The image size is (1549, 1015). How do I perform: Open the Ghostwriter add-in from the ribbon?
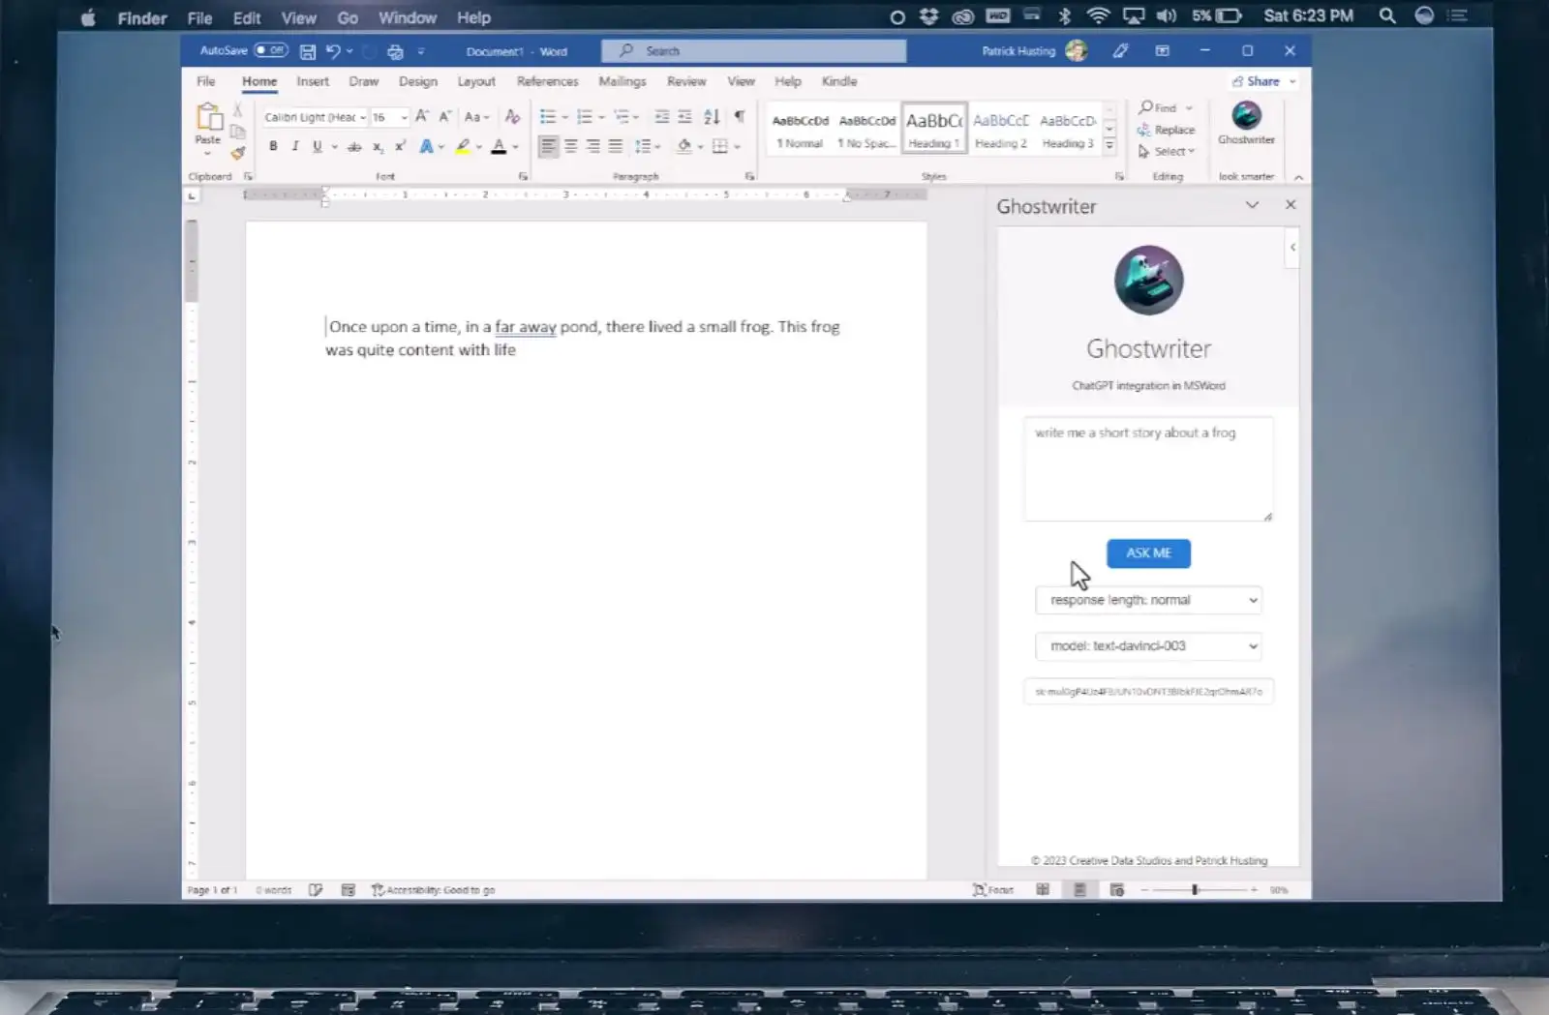[1246, 126]
